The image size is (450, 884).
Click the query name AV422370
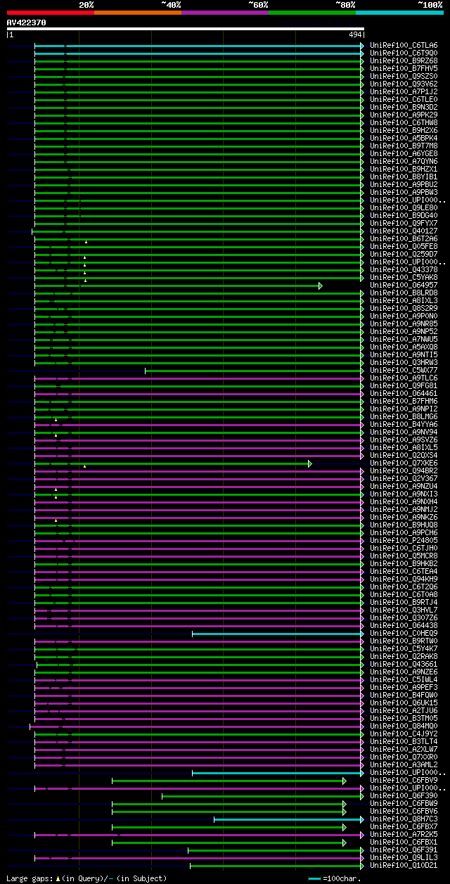click(26, 23)
